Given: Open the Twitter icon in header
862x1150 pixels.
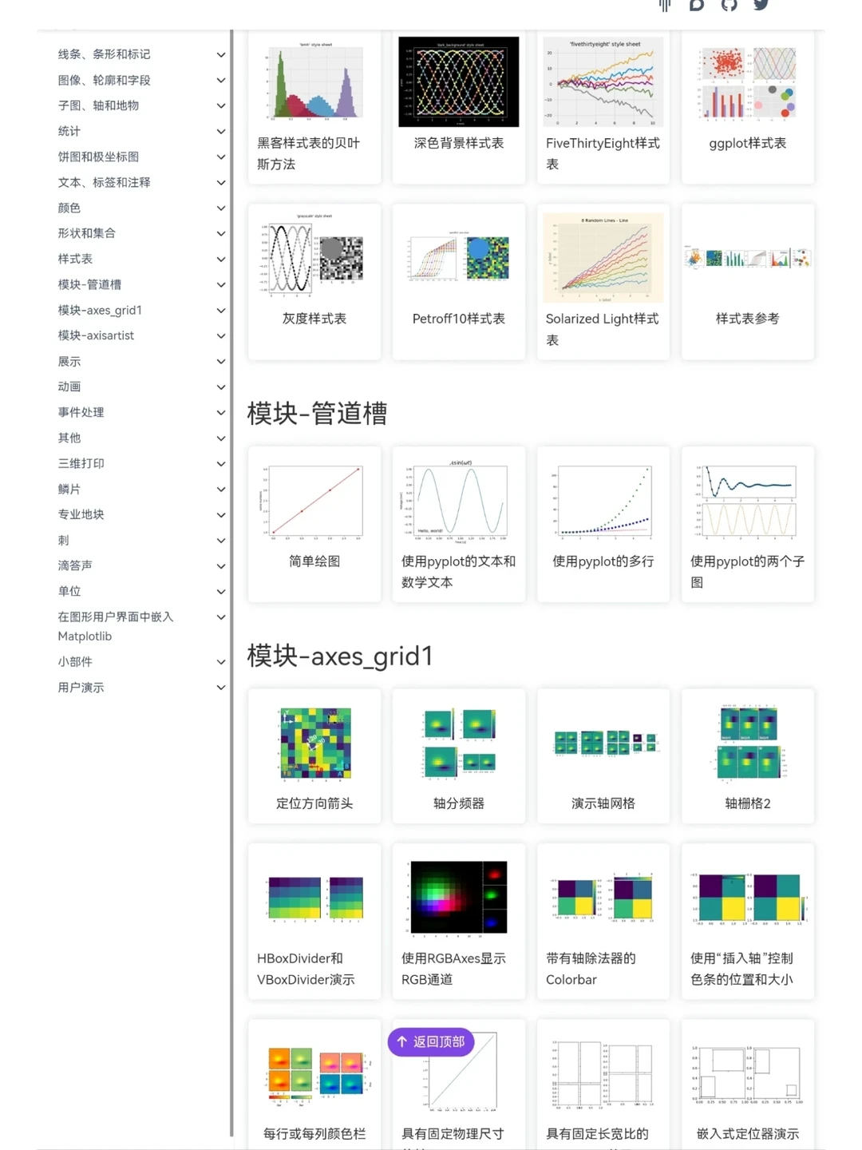Looking at the screenshot, I should [761, 6].
